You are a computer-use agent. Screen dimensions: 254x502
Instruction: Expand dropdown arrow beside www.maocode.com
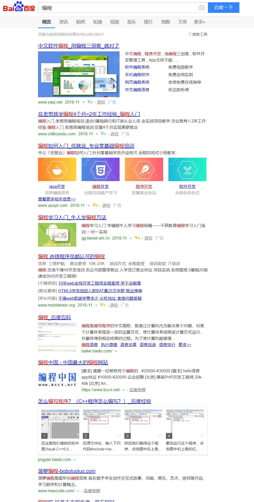78,491
